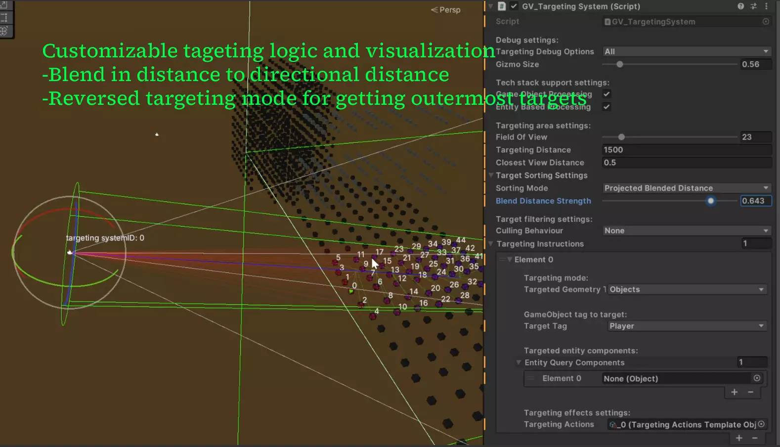Image resolution: width=780 pixels, height=447 pixels.
Task: Toggle Entity Based Processing checkbox
Action: point(607,107)
